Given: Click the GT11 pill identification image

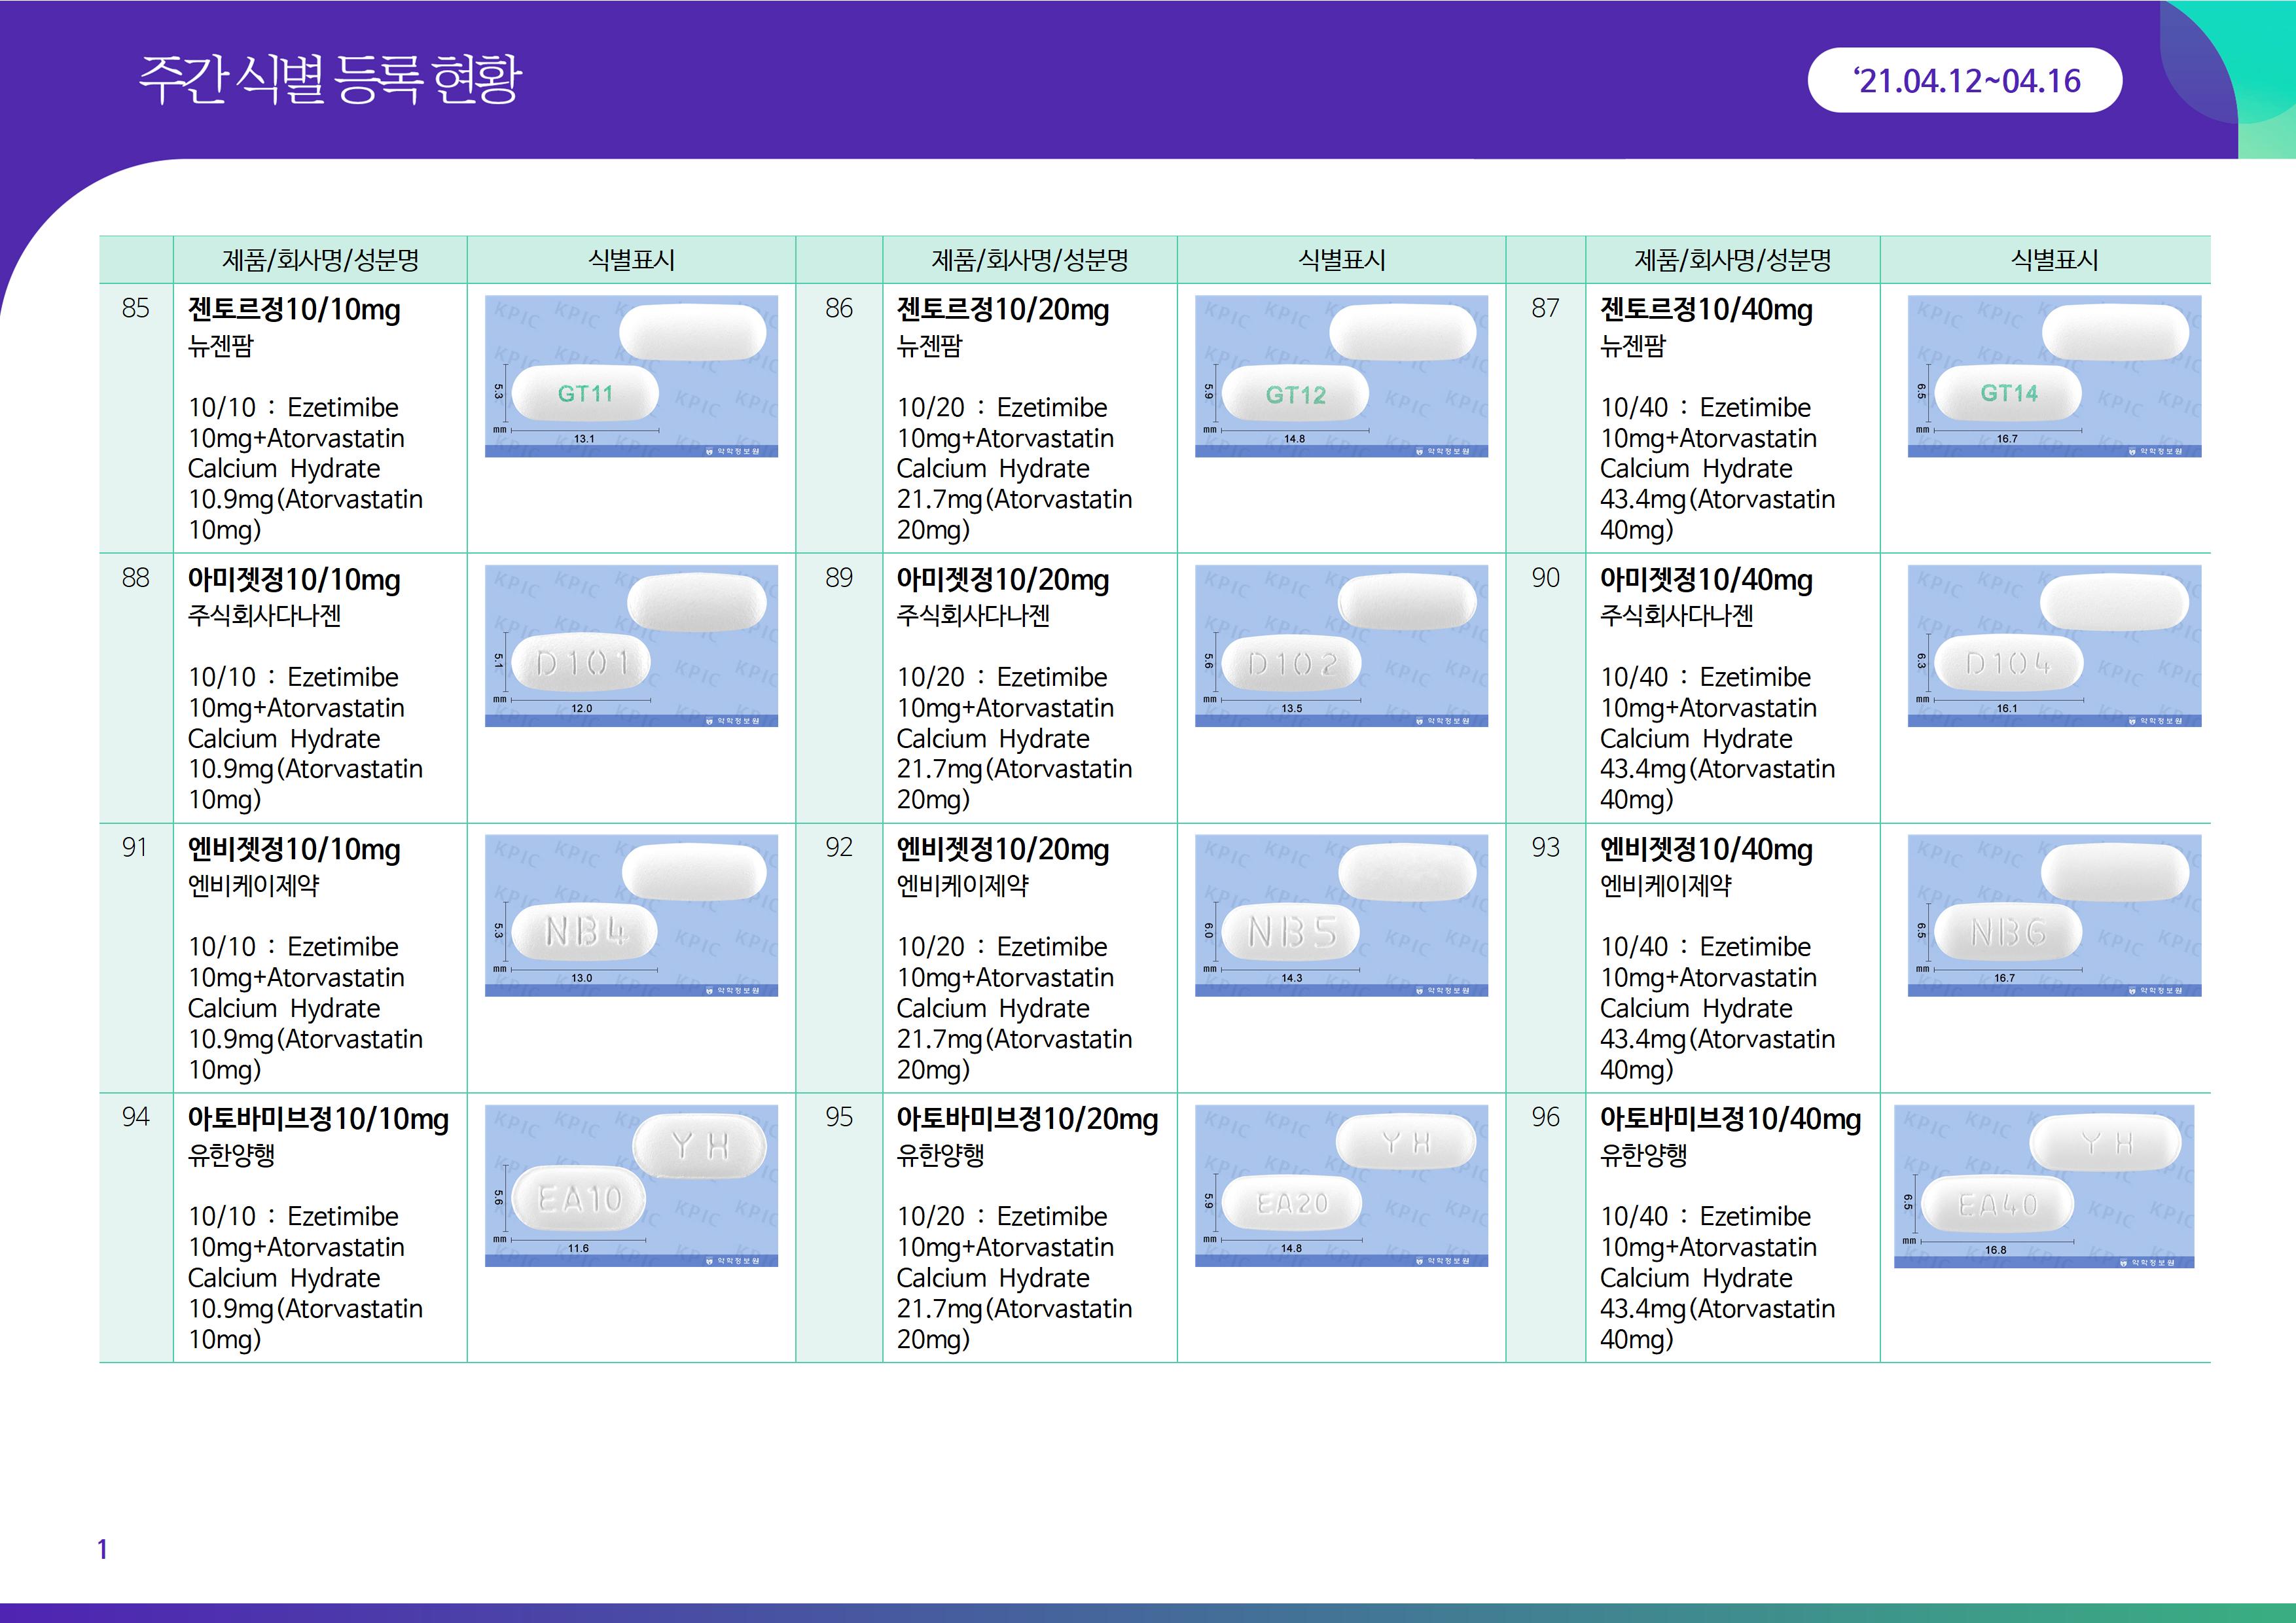Looking at the screenshot, I should 631,376.
